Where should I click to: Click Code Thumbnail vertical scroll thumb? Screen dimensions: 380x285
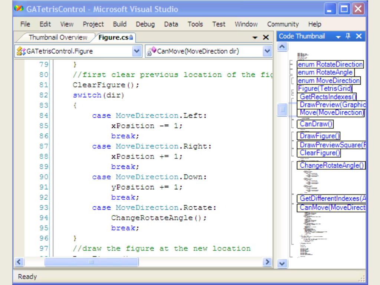tap(282, 109)
